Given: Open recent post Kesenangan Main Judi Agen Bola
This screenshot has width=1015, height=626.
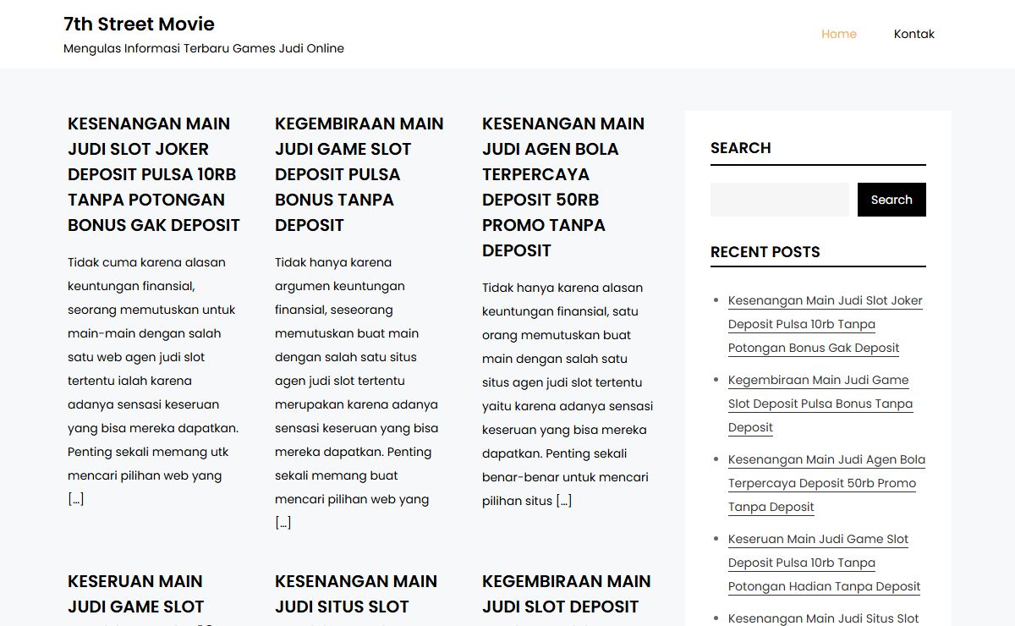Looking at the screenshot, I should pos(826,483).
